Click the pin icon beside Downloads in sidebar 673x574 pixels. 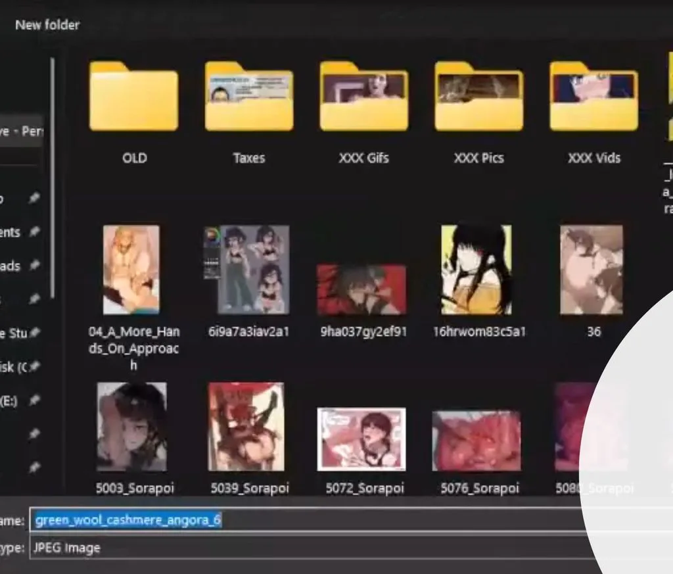(34, 266)
